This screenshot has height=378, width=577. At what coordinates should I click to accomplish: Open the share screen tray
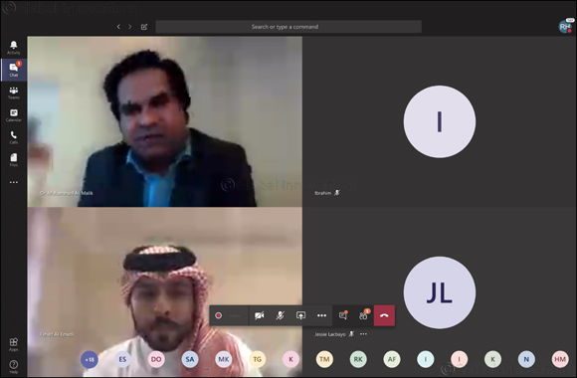click(x=300, y=315)
